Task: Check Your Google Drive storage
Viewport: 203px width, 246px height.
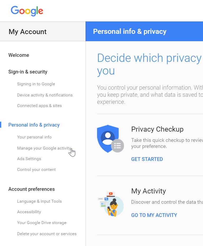Action: (x=41, y=222)
